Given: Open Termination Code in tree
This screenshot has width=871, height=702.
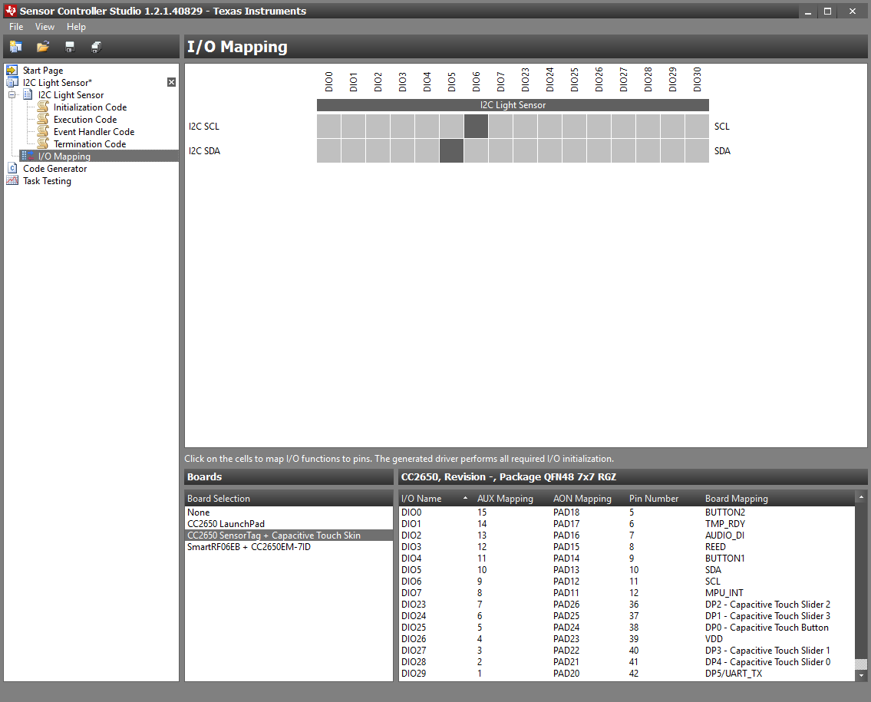Looking at the screenshot, I should (x=90, y=143).
